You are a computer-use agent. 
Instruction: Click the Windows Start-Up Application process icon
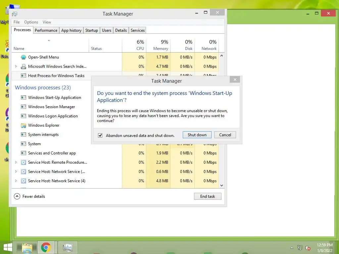point(24,98)
